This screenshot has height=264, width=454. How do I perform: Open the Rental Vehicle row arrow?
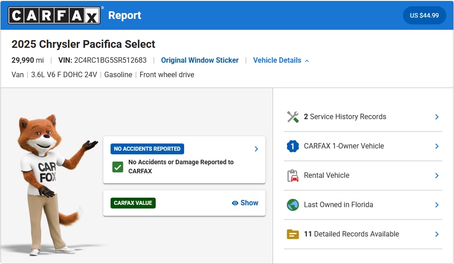(437, 176)
